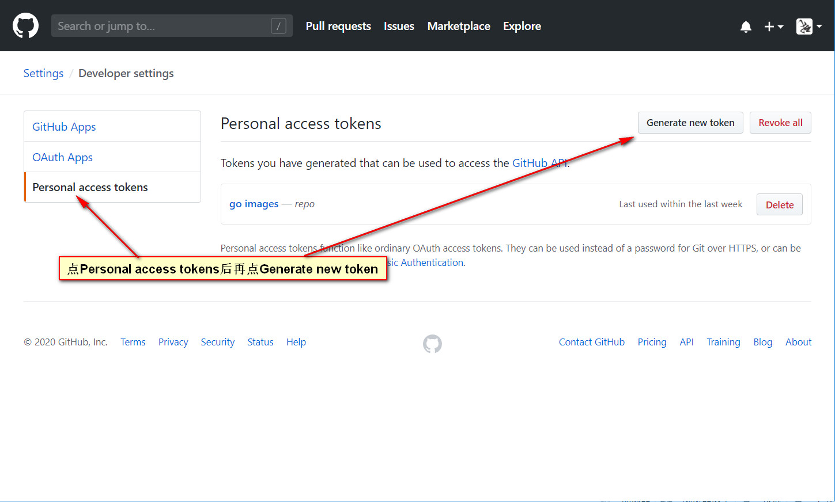The height and width of the screenshot is (502, 835).
Task: Open the plus create-new dropdown
Action: (x=773, y=26)
